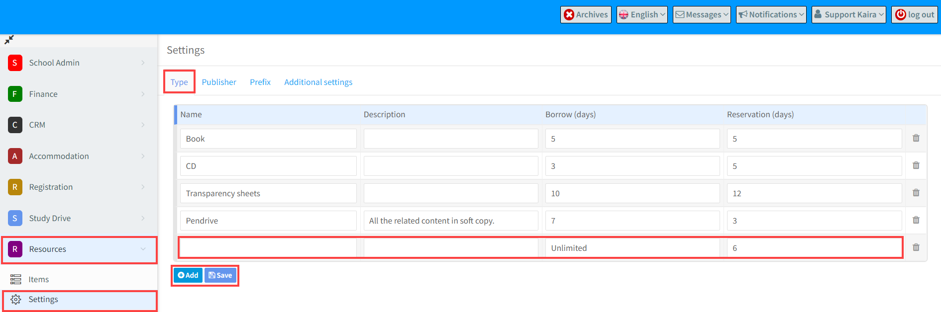Click the Add button

(x=188, y=275)
